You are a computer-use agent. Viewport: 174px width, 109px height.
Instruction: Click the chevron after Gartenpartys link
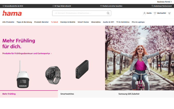tap(51, 53)
